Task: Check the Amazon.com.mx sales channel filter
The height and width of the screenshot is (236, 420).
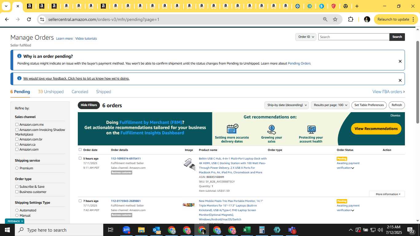Action: [17, 124]
